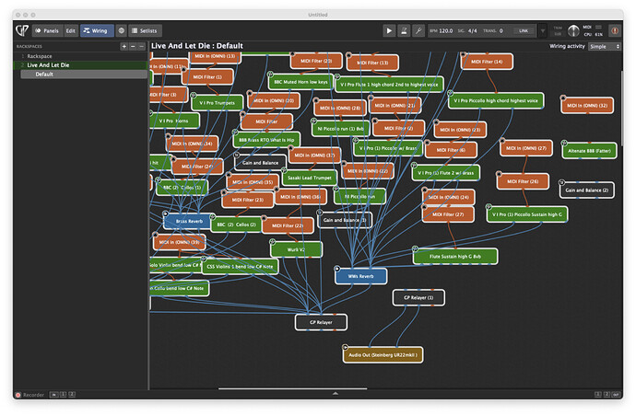Select the MIDI In (OMNI) (39) block

(180, 243)
